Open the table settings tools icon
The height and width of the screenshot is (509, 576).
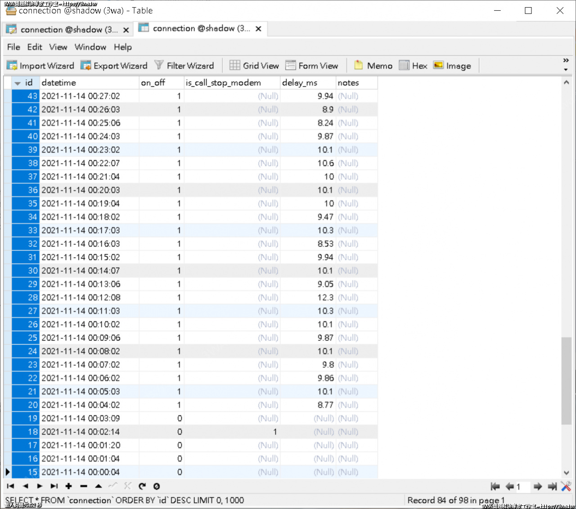566,486
